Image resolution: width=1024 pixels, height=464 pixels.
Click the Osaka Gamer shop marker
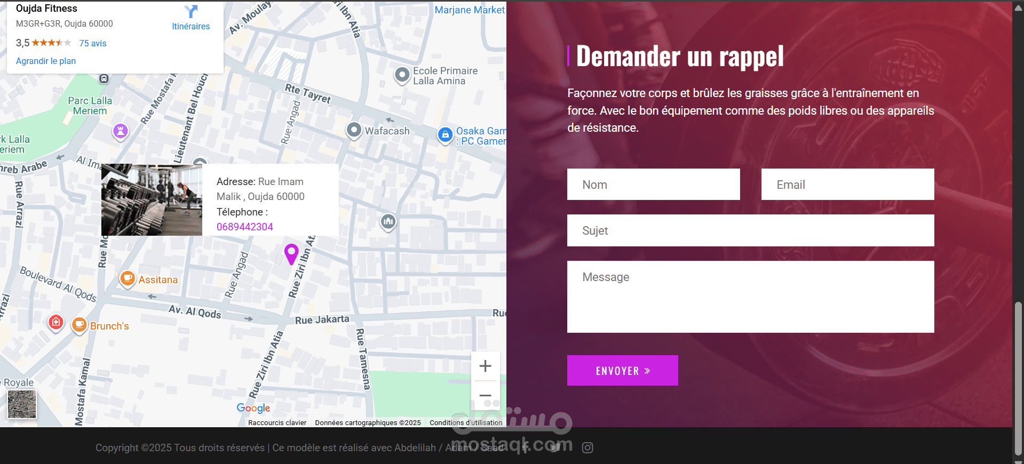[445, 135]
